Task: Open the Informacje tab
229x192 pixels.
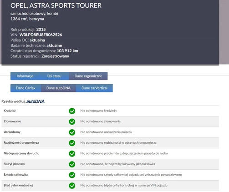Action: tap(25, 76)
